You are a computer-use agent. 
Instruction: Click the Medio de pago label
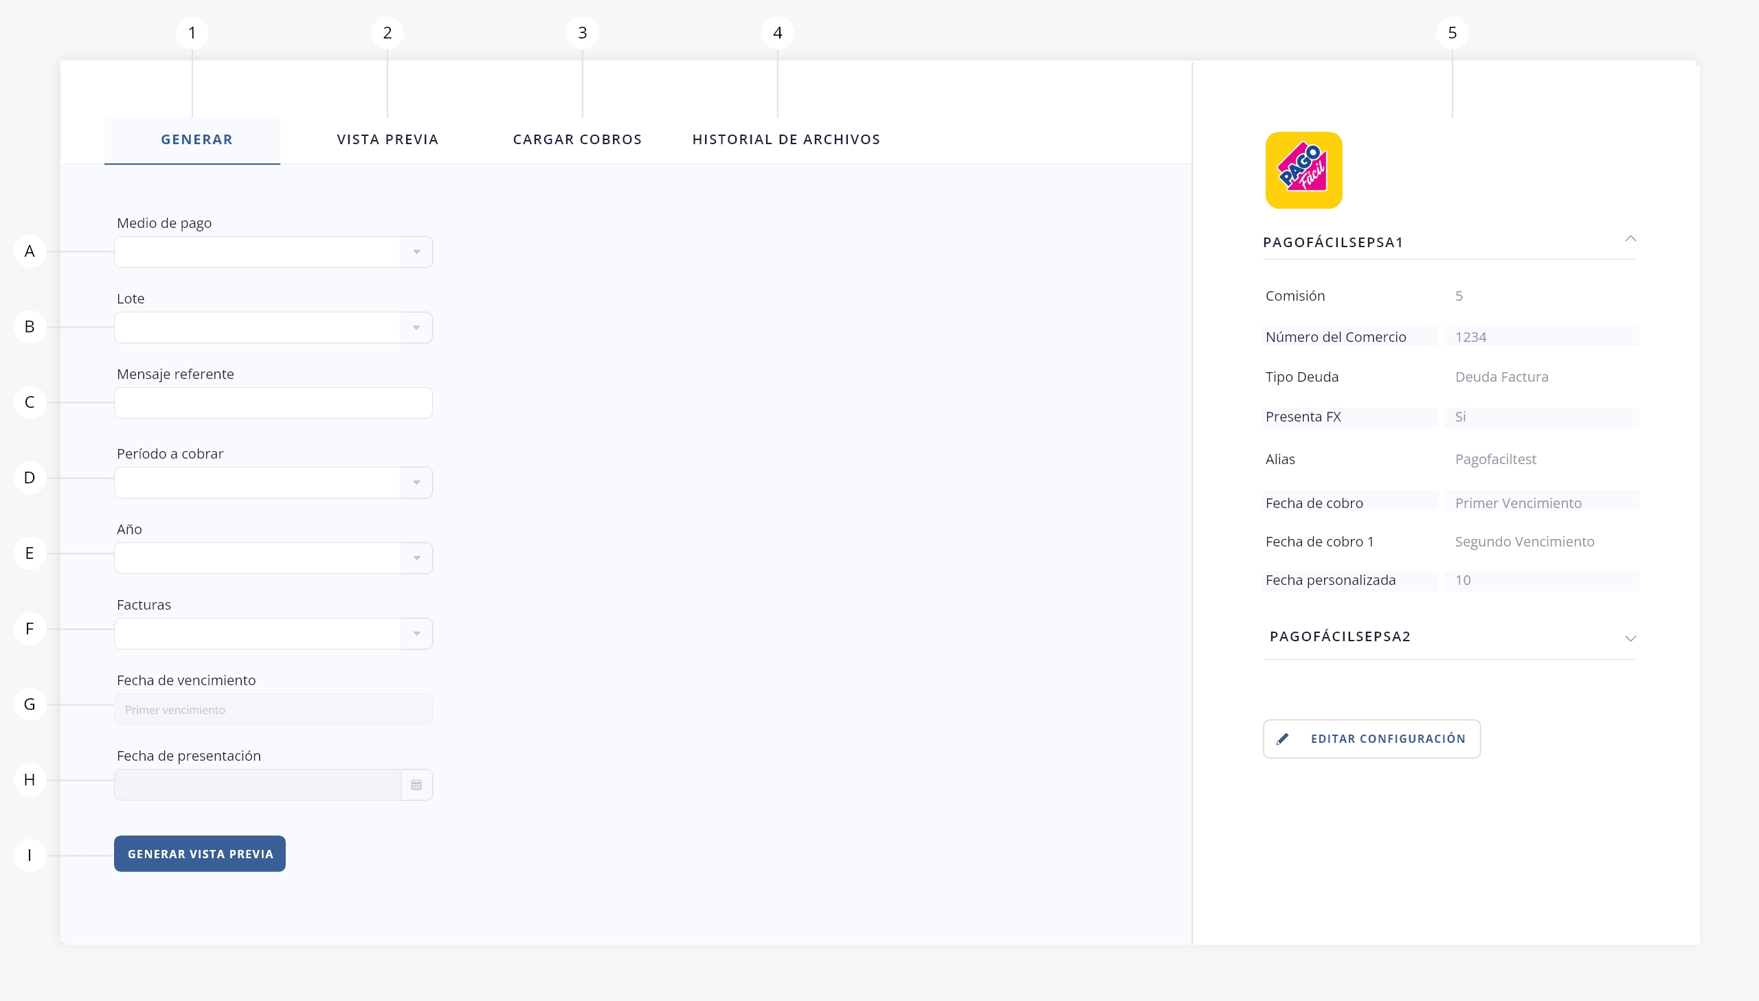(164, 223)
